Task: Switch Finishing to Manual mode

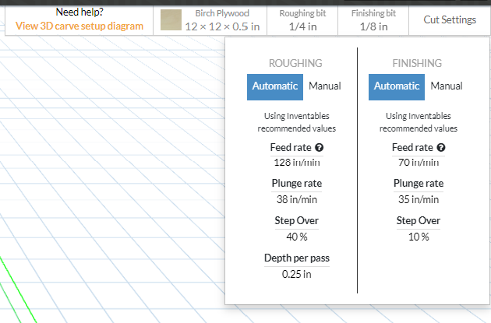Action: [447, 86]
